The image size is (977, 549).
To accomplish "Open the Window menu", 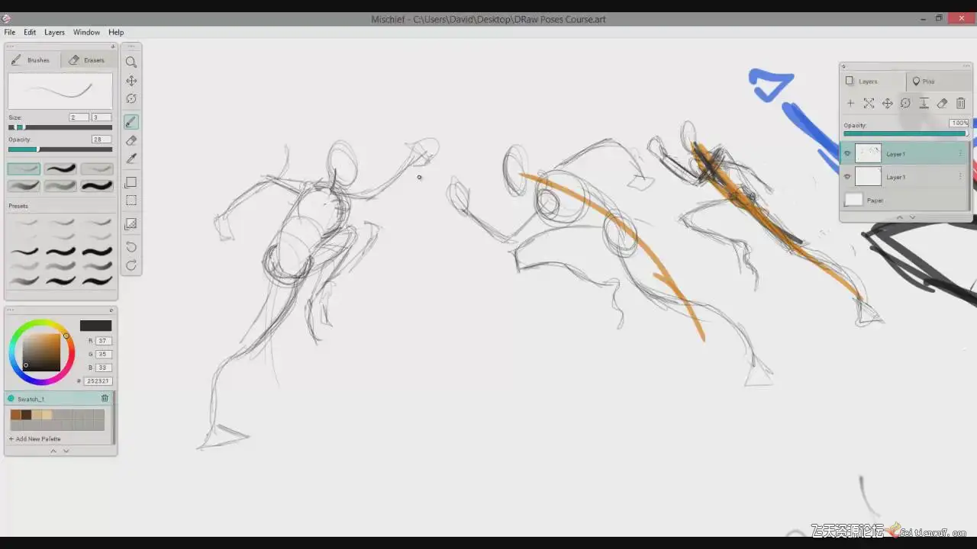I will click(x=86, y=32).
